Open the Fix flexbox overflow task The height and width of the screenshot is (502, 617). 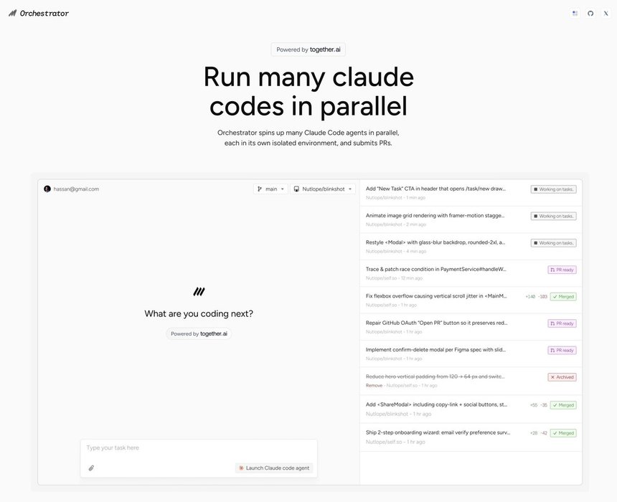[471, 300]
